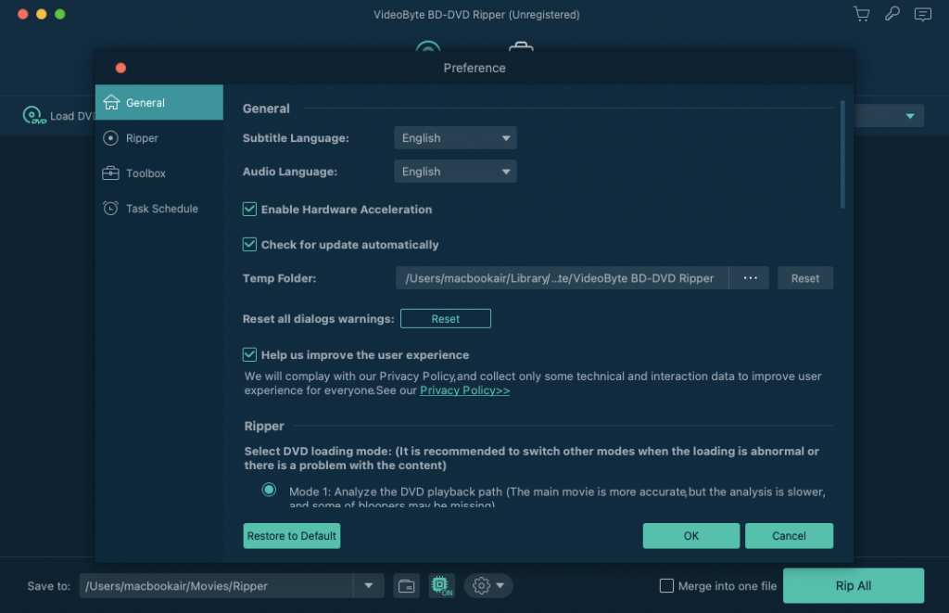The height and width of the screenshot is (613, 949).
Task: Select the Mode 1 DVD loading radio button
Action: tap(270, 490)
